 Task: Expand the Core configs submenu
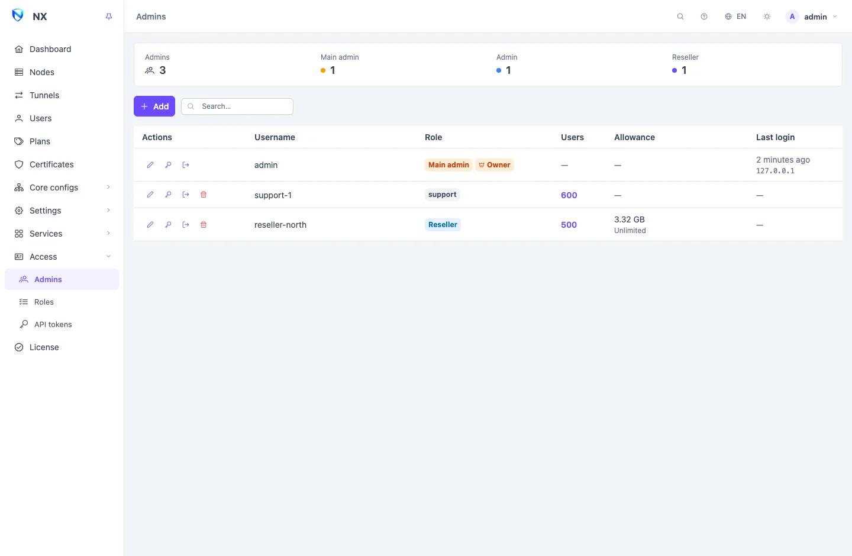click(62, 188)
